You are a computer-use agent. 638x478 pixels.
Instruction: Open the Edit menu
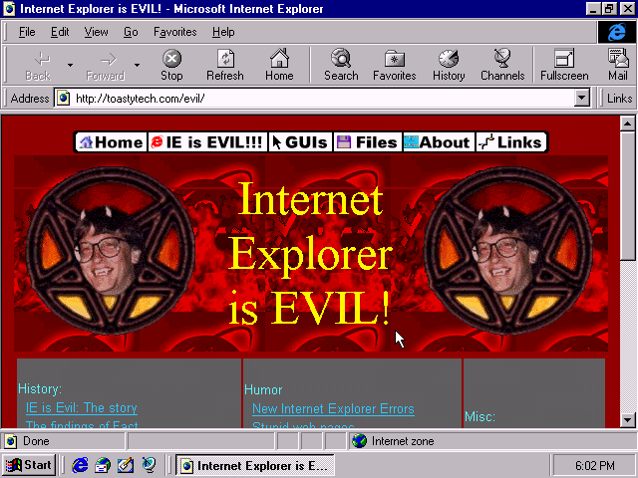click(60, 32)
